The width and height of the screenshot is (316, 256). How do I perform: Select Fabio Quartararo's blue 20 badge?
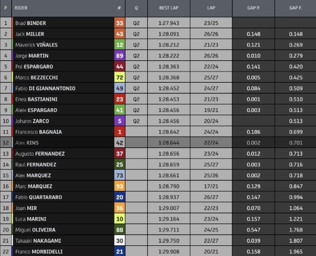(x=120, y=197)
